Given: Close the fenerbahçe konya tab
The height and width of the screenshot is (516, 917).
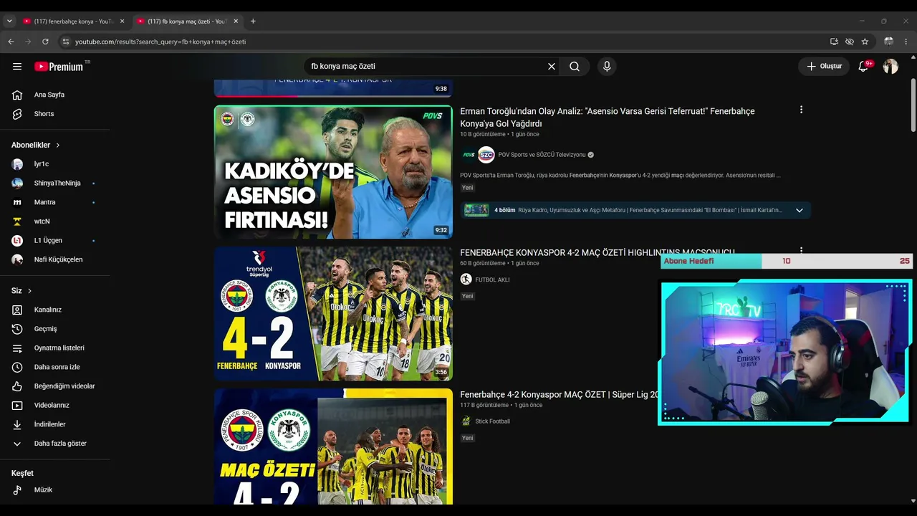Looking at the screenshot, I should click(122, 21).
